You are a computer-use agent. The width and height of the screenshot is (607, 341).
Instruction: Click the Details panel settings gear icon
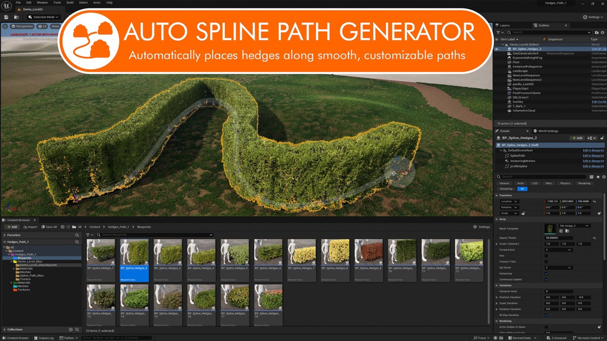(x=604, y=177)
